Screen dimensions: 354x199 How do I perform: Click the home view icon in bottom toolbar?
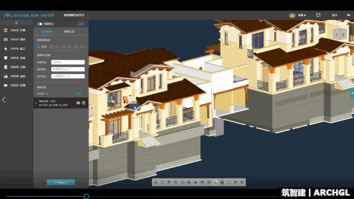click(156, 182)
